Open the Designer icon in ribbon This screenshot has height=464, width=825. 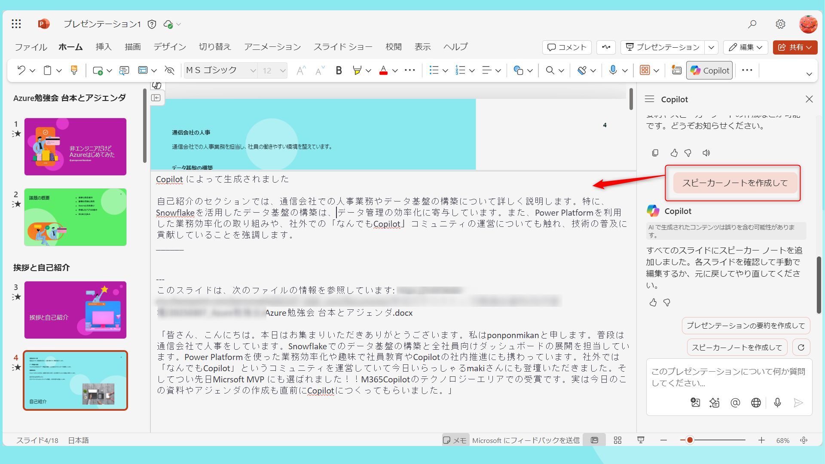676,70
